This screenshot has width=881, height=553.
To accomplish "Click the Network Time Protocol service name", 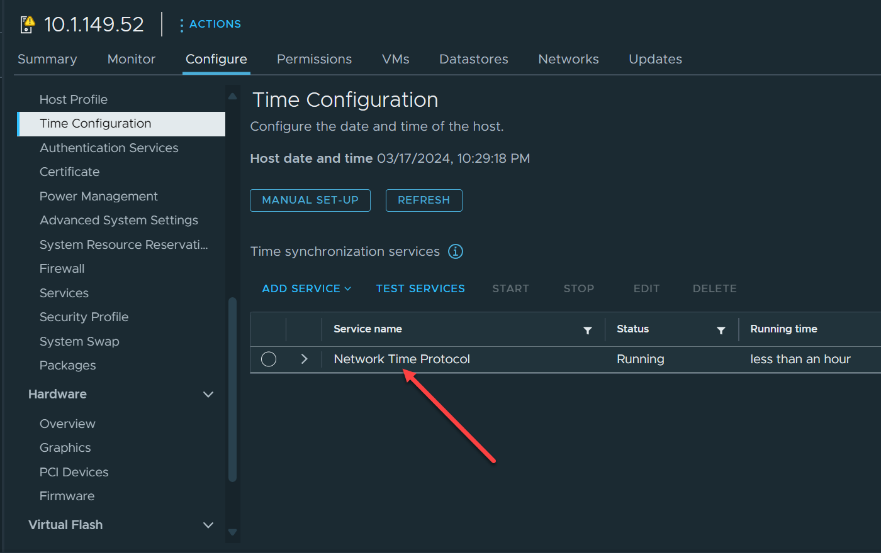I will click(401, 359).
